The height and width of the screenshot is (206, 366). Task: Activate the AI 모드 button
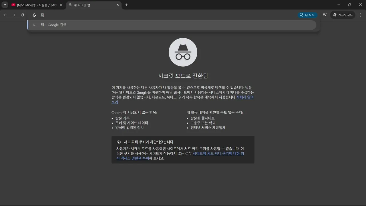click(307, 15)
